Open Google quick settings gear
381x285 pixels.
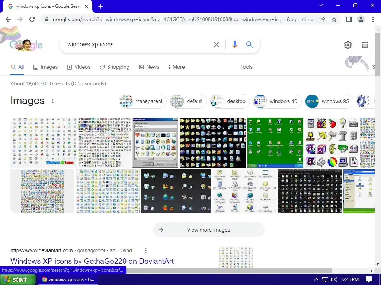coord(348,45)
